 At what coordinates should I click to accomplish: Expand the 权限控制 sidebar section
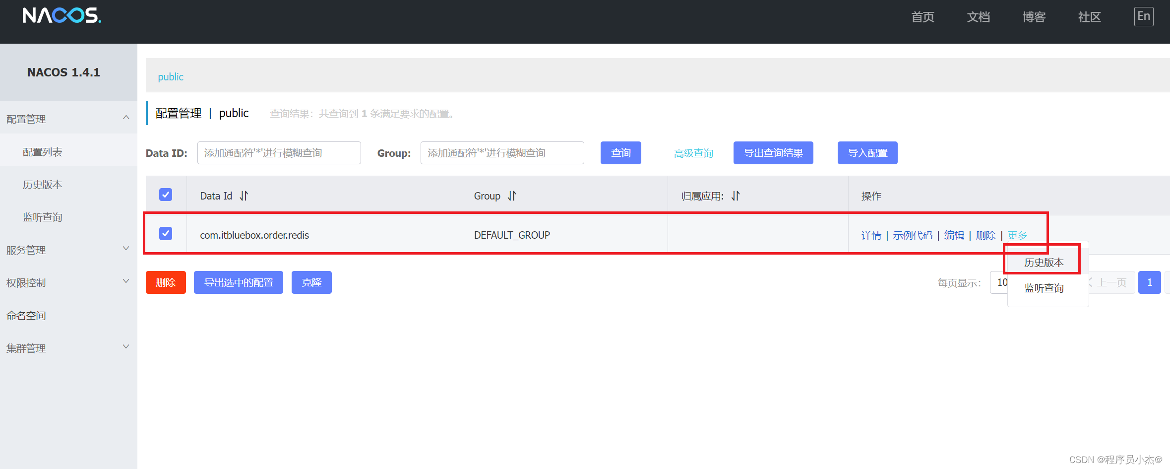click(68, 283)
